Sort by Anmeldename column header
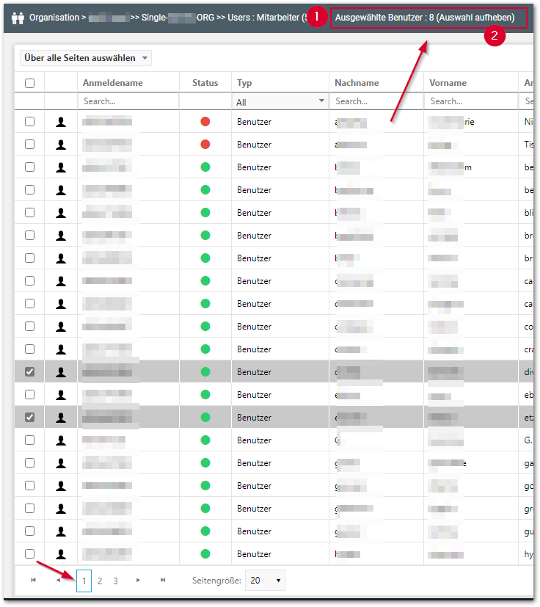 (x=113, y=83)
